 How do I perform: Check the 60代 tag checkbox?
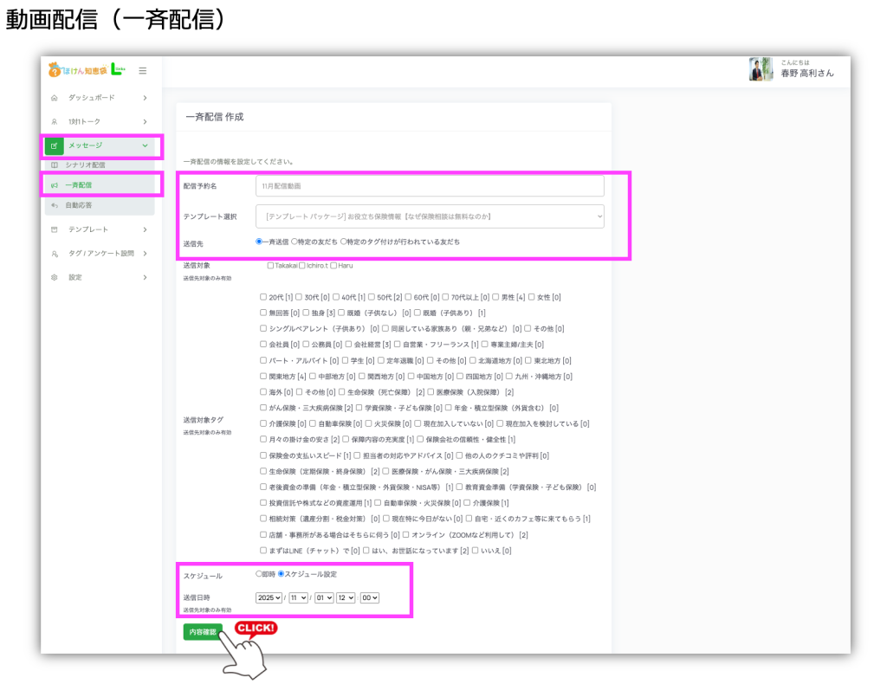408,297
